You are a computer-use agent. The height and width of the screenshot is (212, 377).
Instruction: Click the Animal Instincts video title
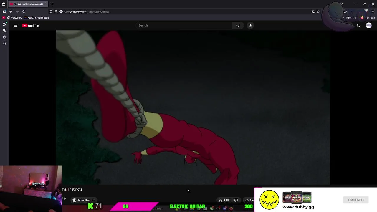(72, 189)
